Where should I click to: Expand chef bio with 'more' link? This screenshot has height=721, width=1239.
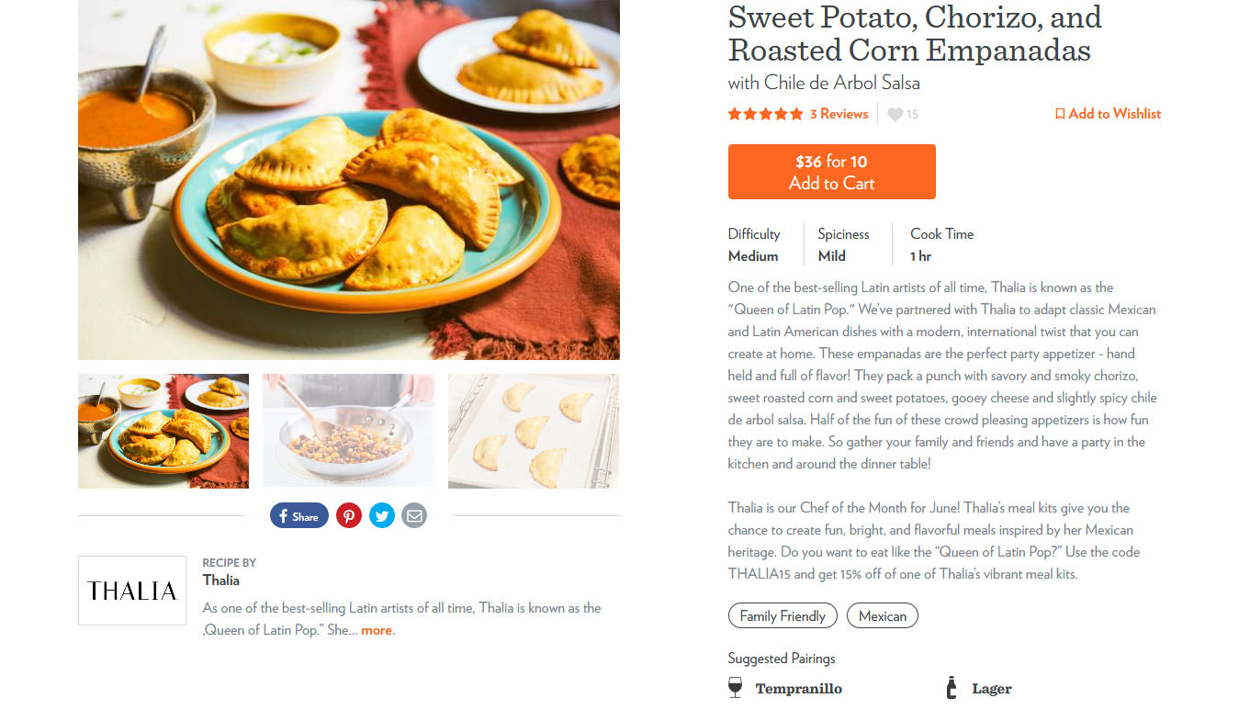click(377, 630)
